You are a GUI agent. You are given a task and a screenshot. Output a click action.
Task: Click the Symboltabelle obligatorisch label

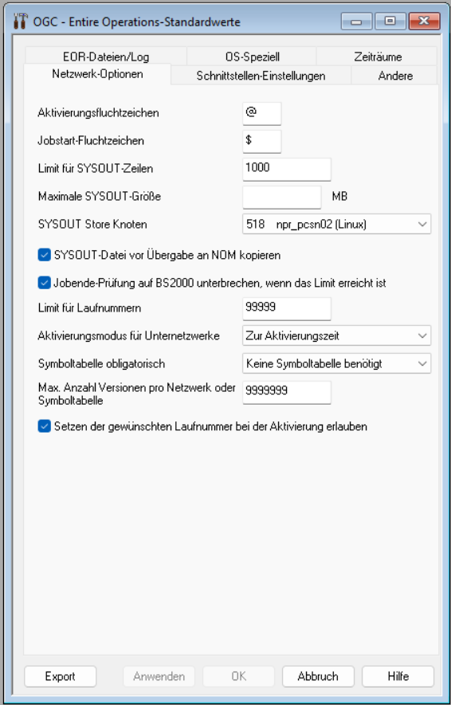pyautogui.click(x=101, y=364)
